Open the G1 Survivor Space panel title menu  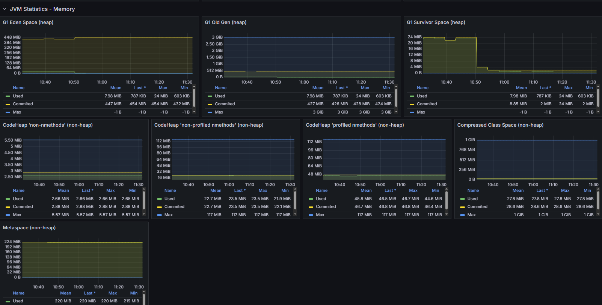pyautogui.click(x=436, y=22)
